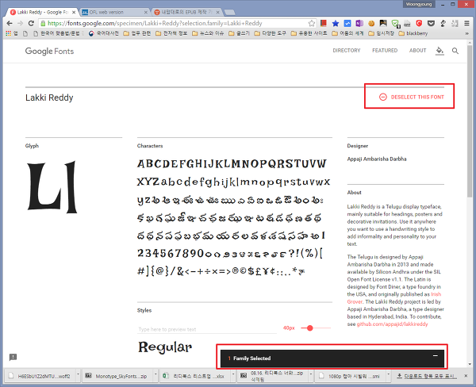The width and height of the screenshot is (476, 387).
Task: Click the Google Fonts logo
Action: tap(49, 51)
